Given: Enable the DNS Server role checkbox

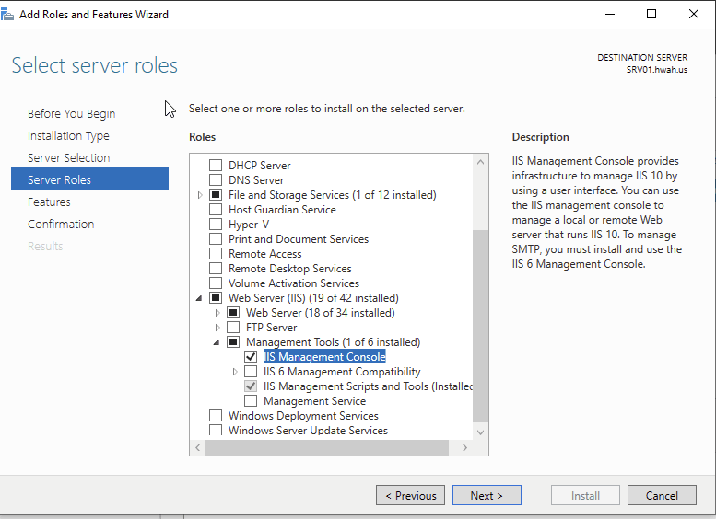Looking at the screenshot, I should (216, 180).
